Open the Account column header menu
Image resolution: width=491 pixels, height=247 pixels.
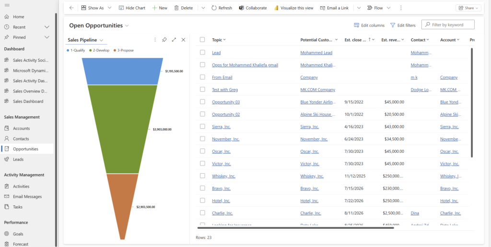point(450,40)
